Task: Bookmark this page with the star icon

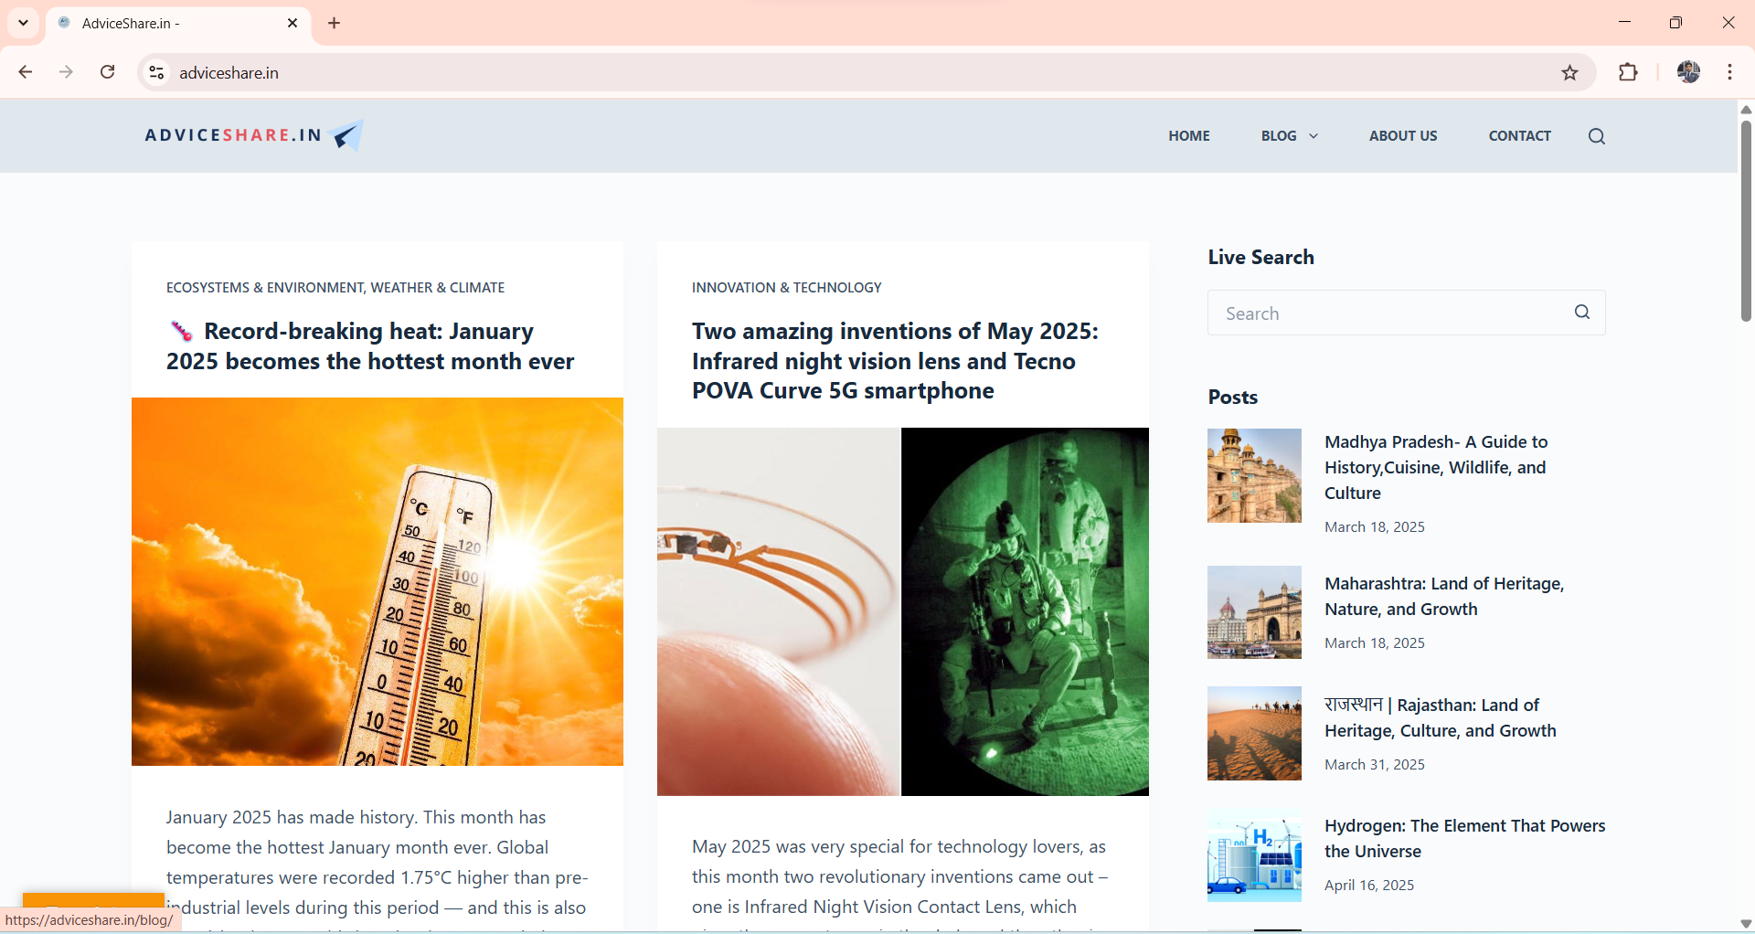Action: point(1569,73)
